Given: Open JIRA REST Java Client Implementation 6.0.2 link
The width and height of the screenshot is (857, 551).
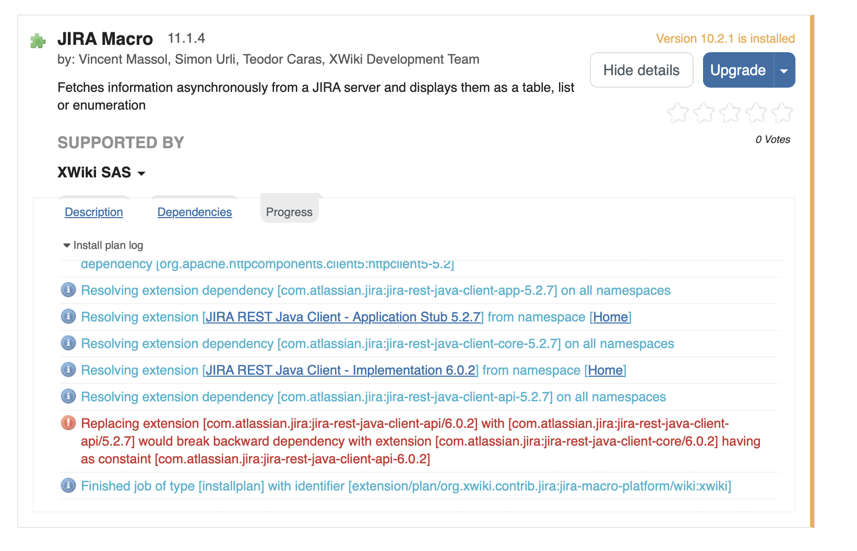Looking at the screenshot, I should coord(340,370).
